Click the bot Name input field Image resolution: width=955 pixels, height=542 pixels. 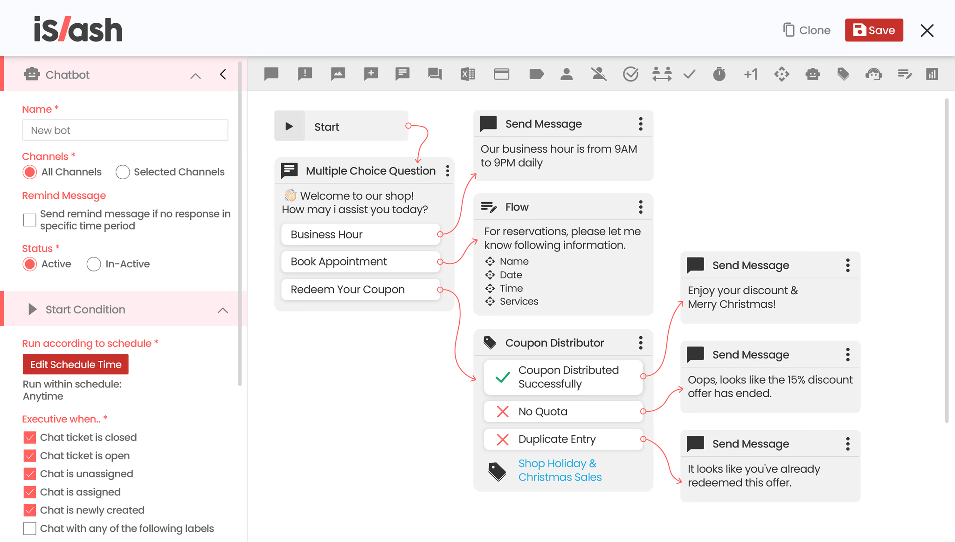125,130
